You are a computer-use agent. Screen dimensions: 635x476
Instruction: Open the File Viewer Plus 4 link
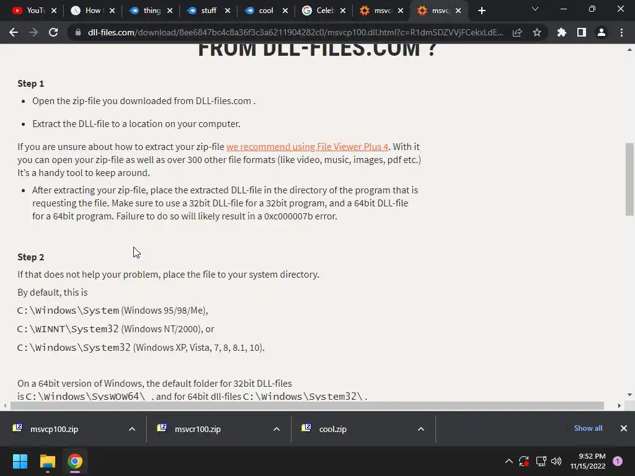307,146
